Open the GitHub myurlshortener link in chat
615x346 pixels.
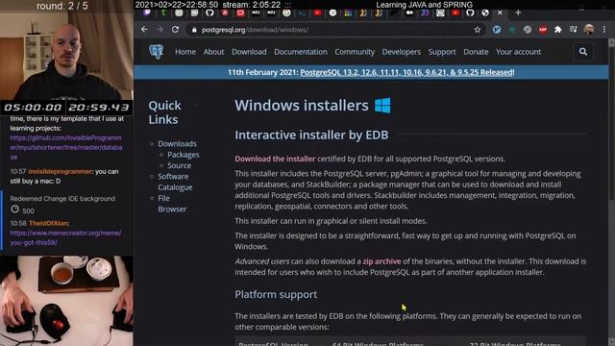click(66, 147)
